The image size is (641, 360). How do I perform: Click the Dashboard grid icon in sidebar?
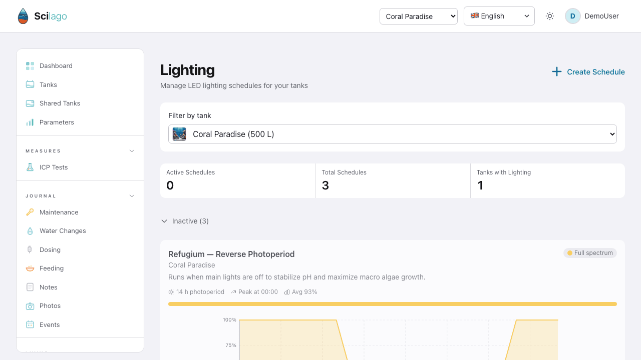coord(30,66)
